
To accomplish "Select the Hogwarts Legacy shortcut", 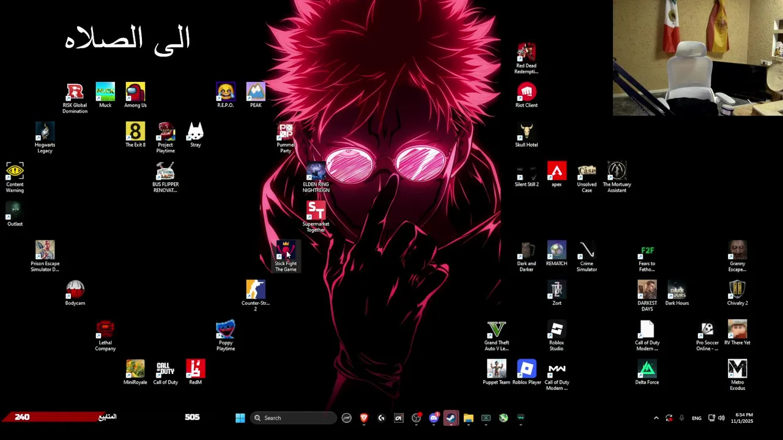I will pos(45,137).
